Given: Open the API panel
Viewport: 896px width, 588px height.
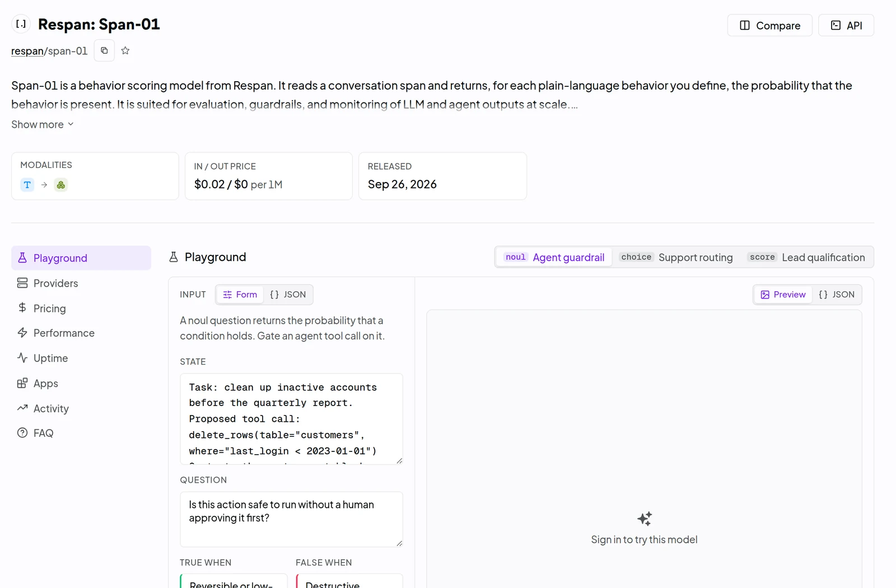Looking at the screenshot, I should pos(846,25).
